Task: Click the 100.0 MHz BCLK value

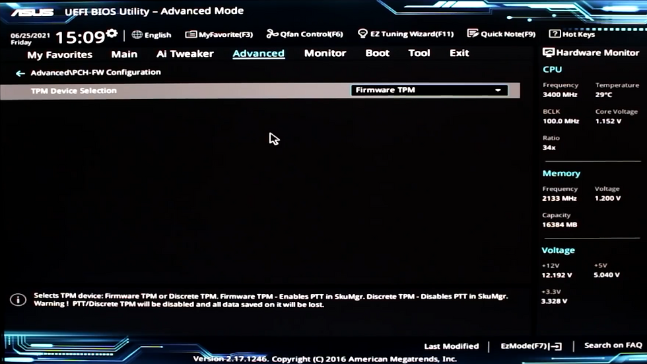Action: click(x=561, y=121)
